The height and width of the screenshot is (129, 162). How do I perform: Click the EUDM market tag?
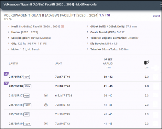click(156, 16)
